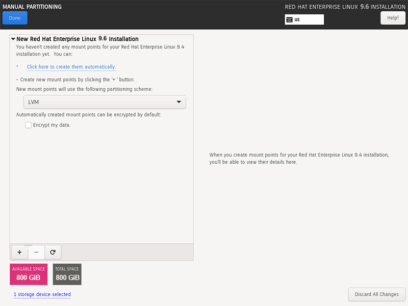Click the 'us' keyboard layout field
Screen dimensions: 408x306
pyautogui.click(x=309, y=19)
